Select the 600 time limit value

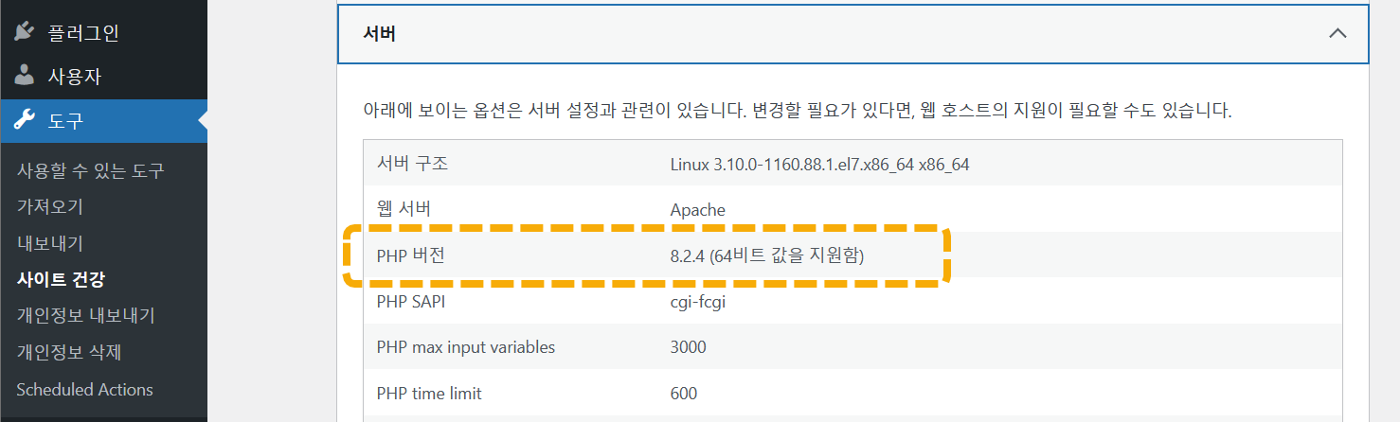tap(683, 393)
